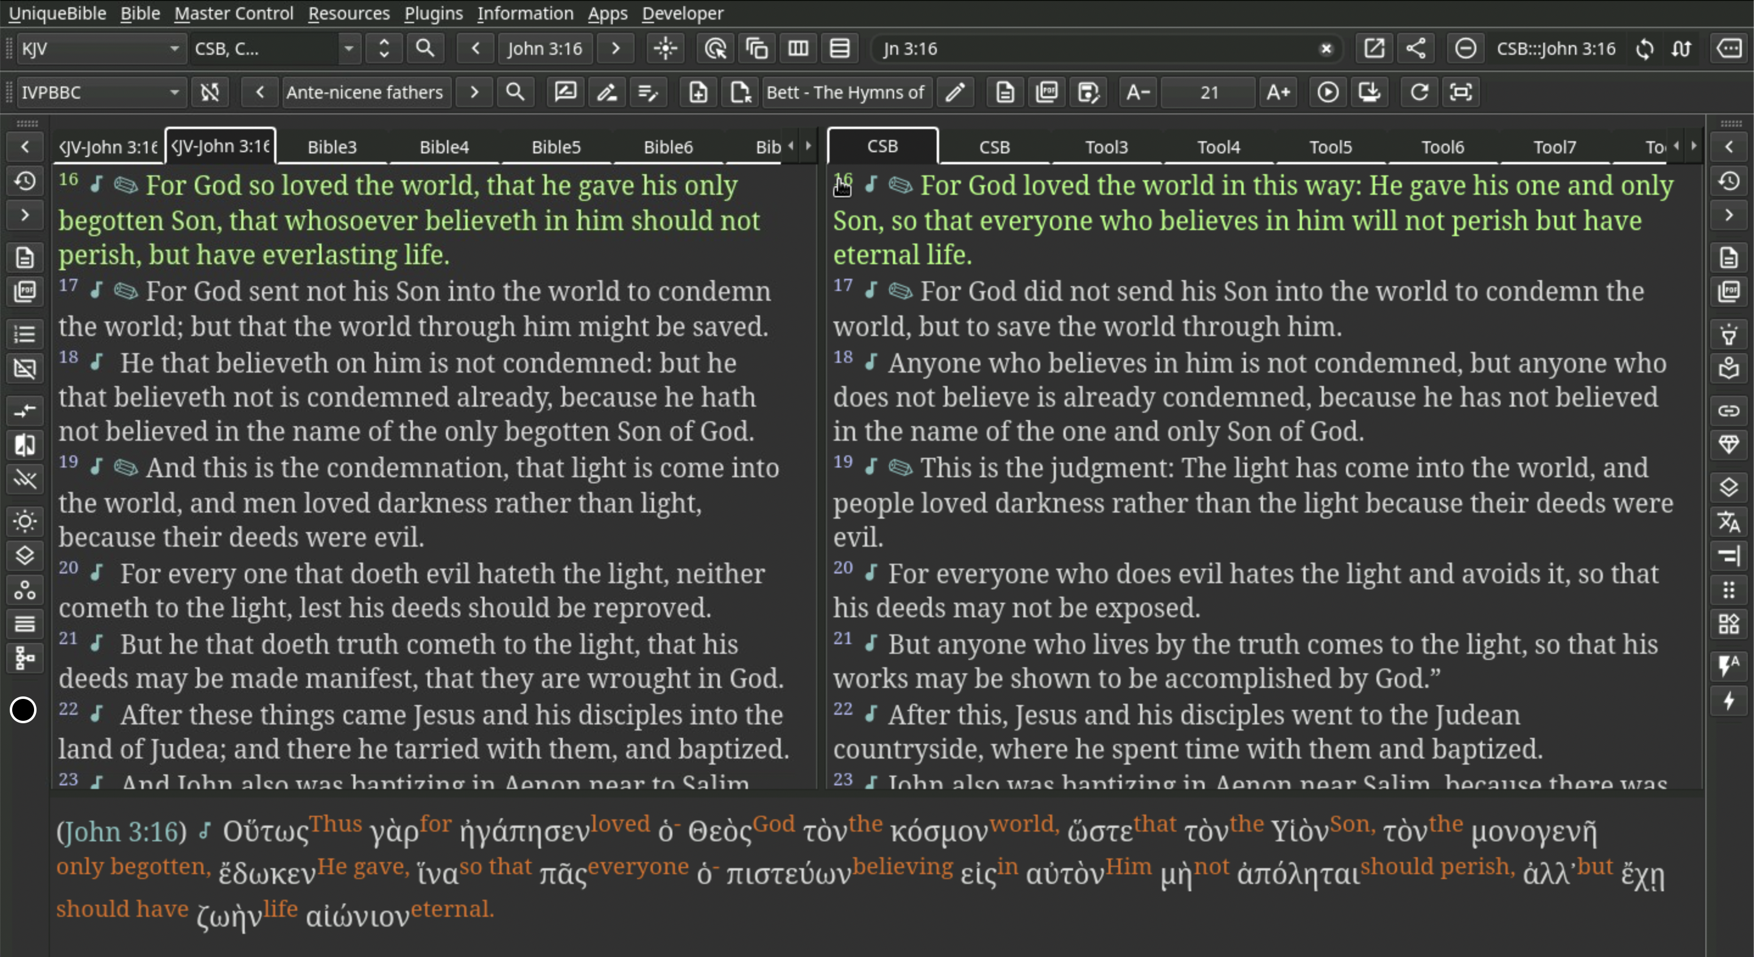Toggle the crossed-lines icon in left sidebar

tap(25, 480)
